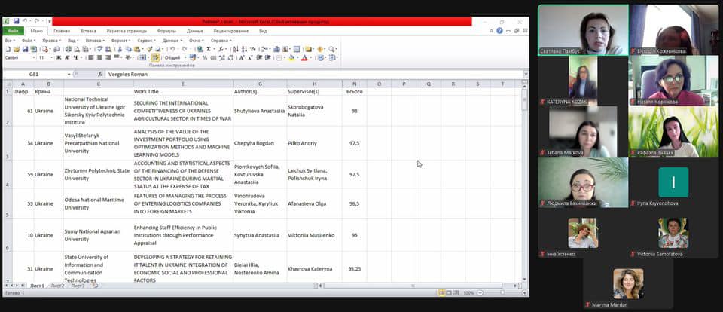The height and width of the screenshot is (312, 723).
Task: Apply Italic formatting with К button
Action: point(67,58)
